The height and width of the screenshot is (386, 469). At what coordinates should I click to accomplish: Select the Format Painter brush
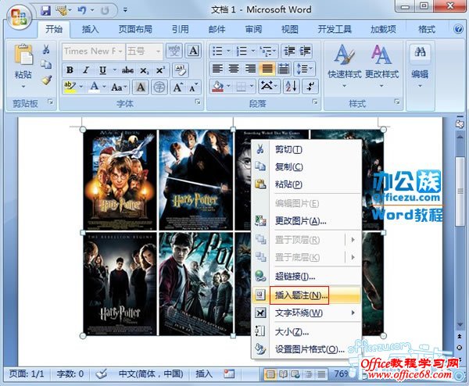pos(46,80)
